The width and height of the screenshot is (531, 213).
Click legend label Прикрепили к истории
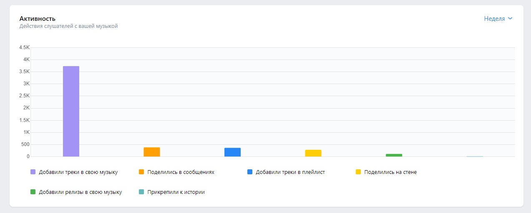(176, 192)
